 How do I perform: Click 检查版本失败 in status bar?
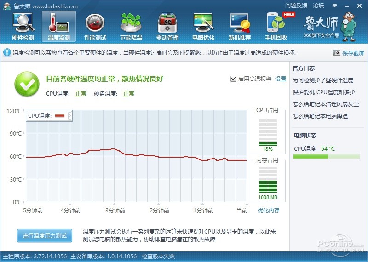pos(158,256)
